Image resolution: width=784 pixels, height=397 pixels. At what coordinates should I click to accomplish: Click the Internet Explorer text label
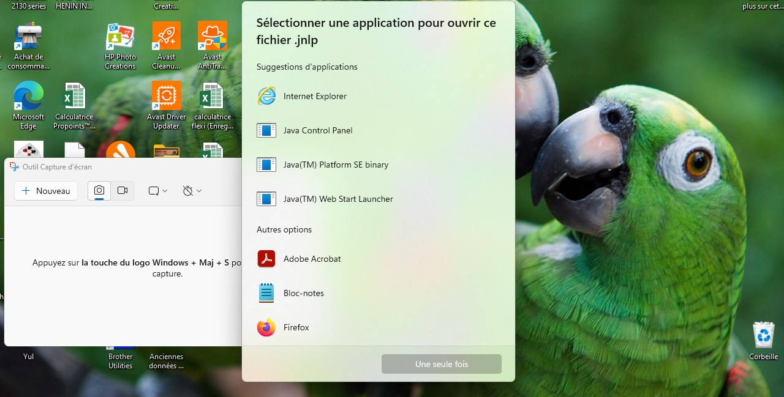click(315, 96)
